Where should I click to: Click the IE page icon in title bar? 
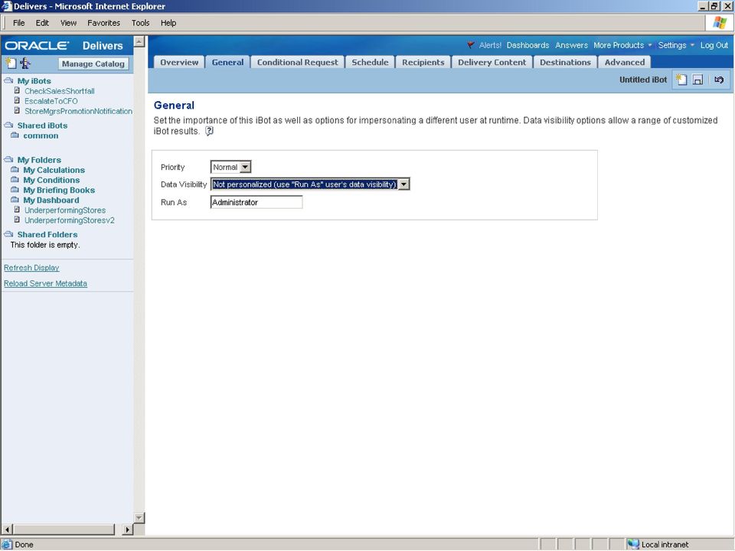click(x=7, y=6)
